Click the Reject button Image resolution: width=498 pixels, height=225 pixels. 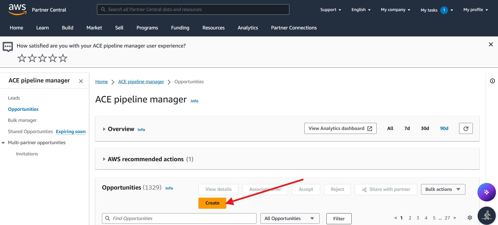tap(337, 189)
